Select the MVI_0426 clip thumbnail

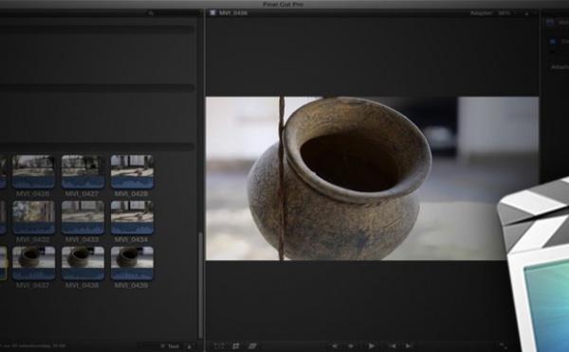coord(33,172)
